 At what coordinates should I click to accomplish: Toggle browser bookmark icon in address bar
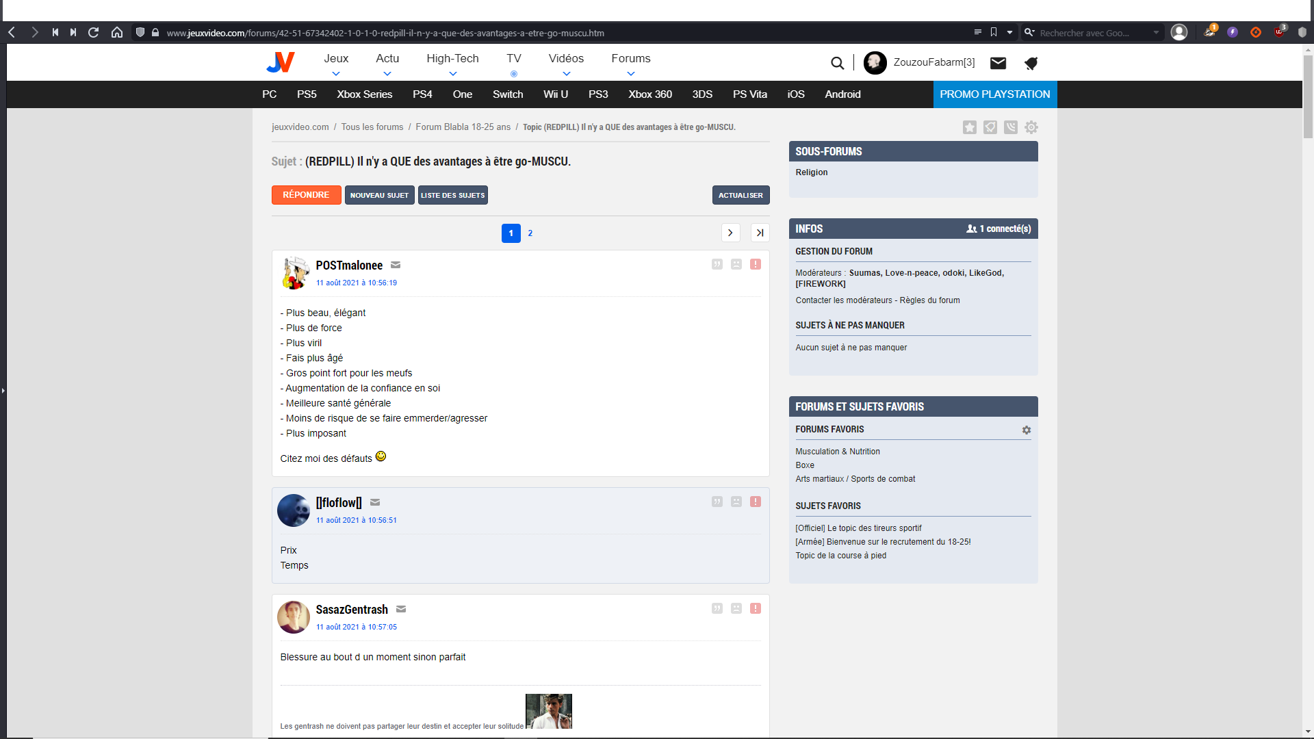click(994, 32)
